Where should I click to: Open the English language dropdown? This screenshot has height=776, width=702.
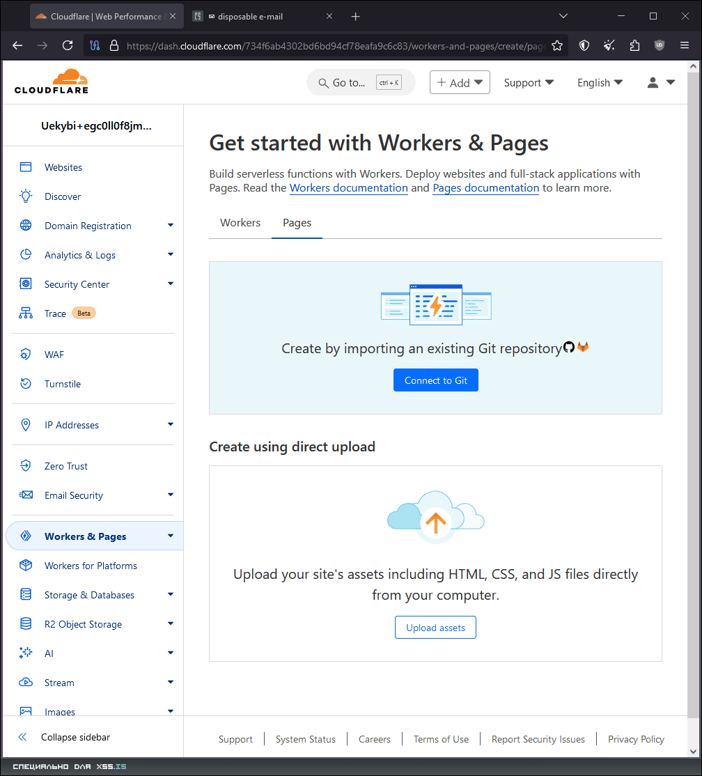pyautogui.click(x=600, y=83)
